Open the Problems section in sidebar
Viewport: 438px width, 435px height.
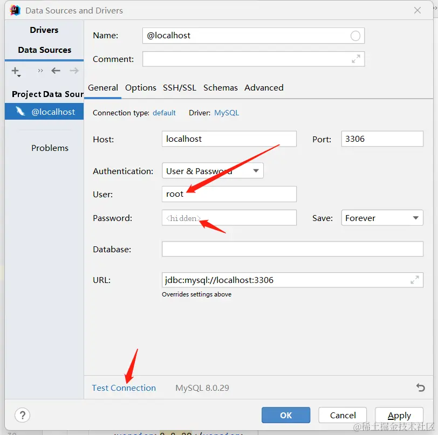tap(50, 148)
